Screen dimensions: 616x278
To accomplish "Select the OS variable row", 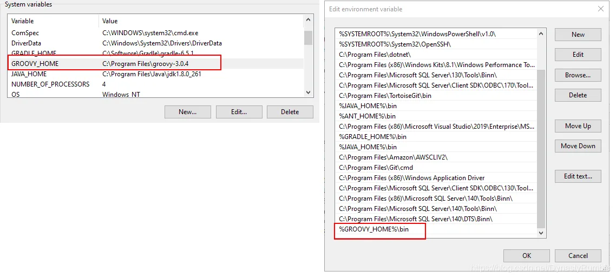I will pyautogui.click(x=155, y=94).
